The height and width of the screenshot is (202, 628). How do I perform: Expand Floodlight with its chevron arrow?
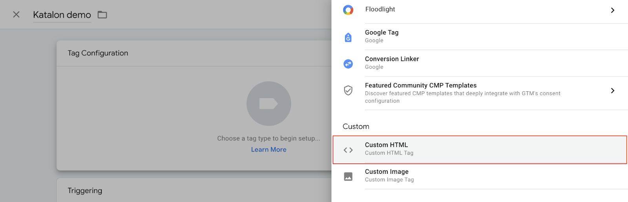[613, 10]
